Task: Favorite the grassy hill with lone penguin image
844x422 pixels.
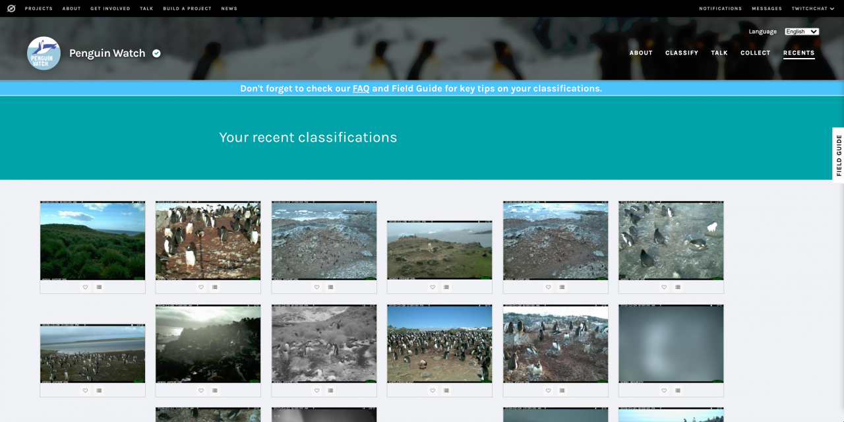Action: [433, 287]
